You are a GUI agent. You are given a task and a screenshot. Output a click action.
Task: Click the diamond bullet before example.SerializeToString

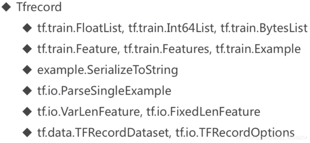click(27, 70)
